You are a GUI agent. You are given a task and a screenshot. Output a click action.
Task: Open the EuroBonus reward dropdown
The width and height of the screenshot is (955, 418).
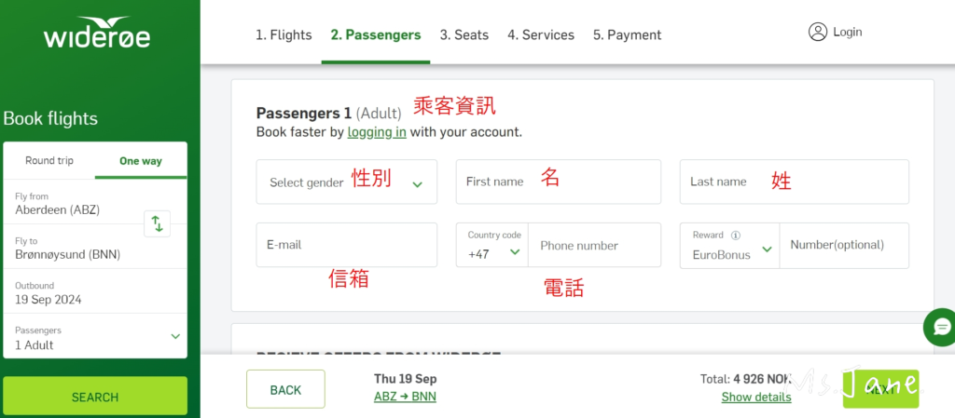[730, 247]
